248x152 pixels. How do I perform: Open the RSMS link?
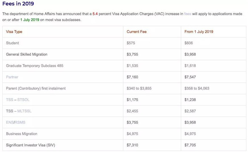pos(20,123)
